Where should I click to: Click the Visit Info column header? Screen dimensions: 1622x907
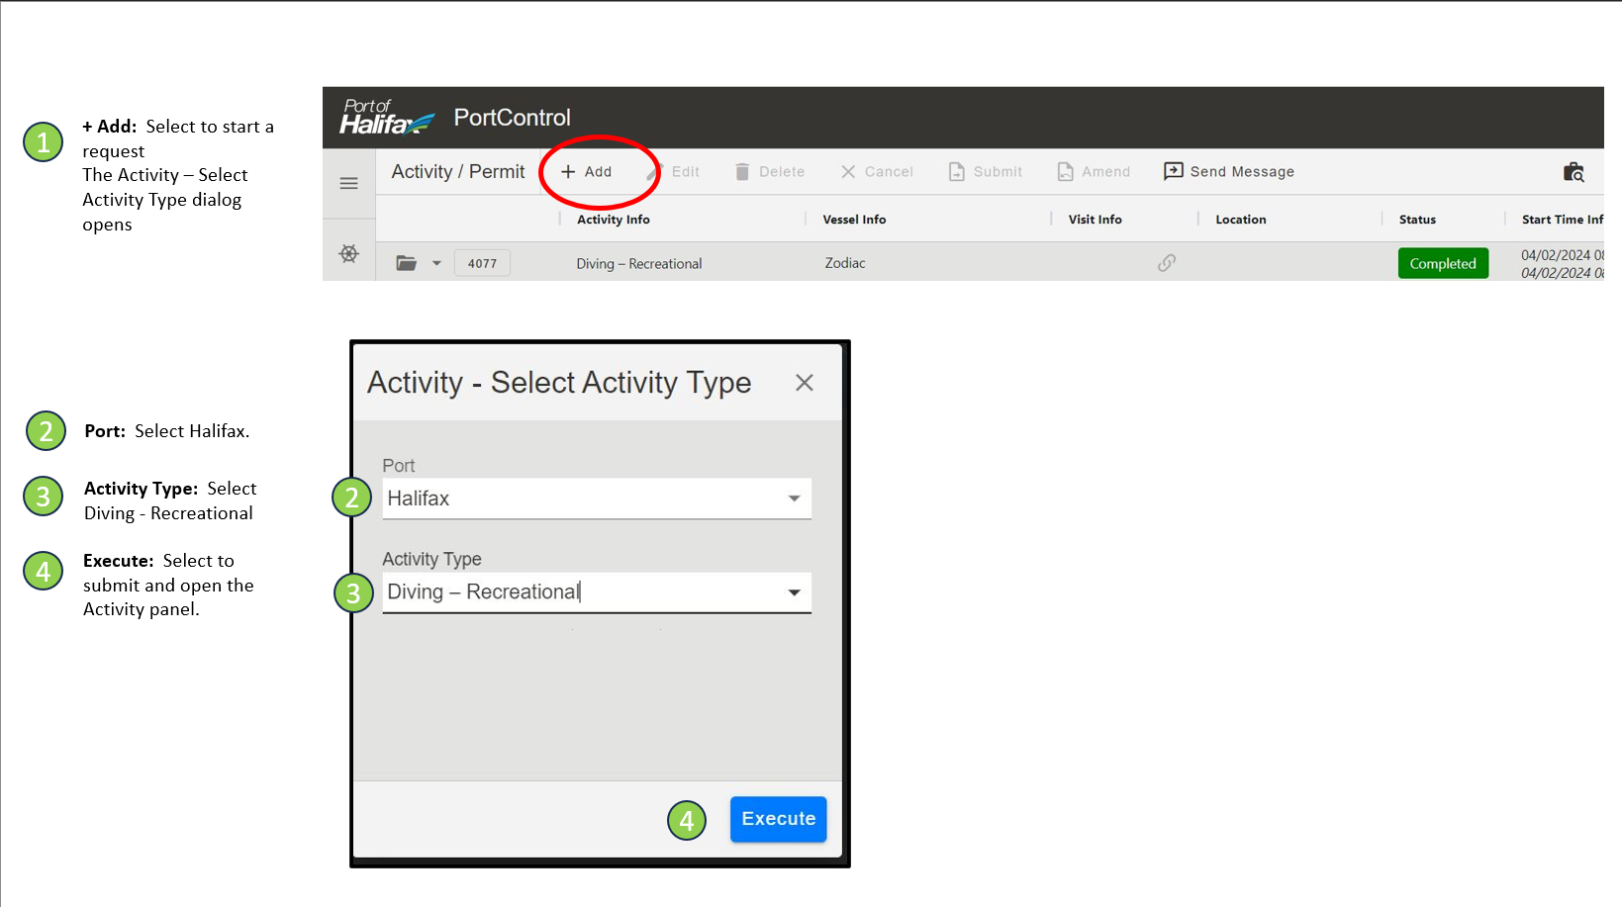pos(1095,220)
